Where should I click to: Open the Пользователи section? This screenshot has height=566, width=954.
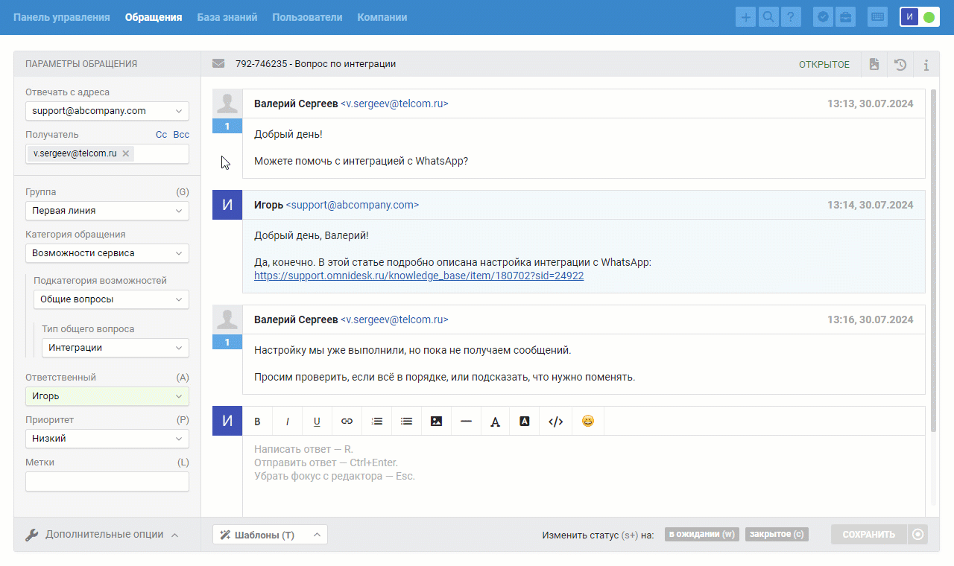tap(307, 17)
